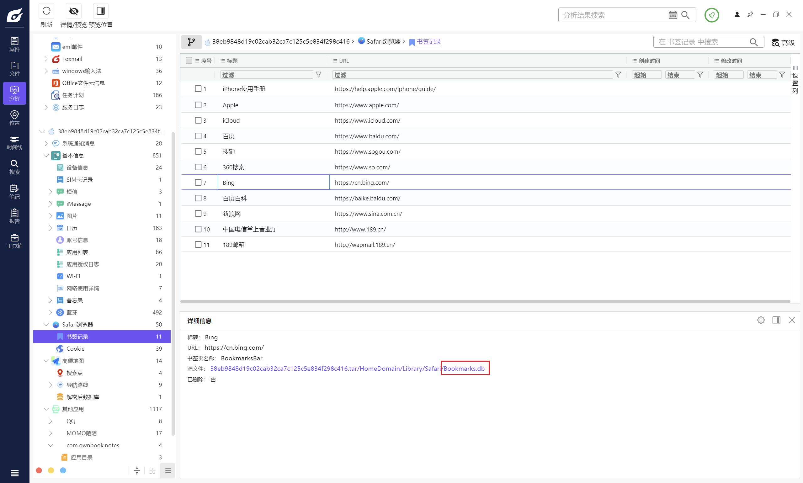Expand the 短信 tree node
803x483 pixels.
(51, 192)
